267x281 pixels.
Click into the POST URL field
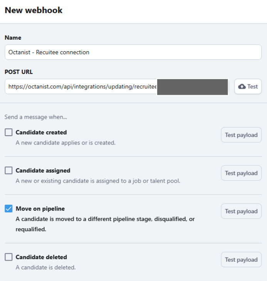point(81,87)
